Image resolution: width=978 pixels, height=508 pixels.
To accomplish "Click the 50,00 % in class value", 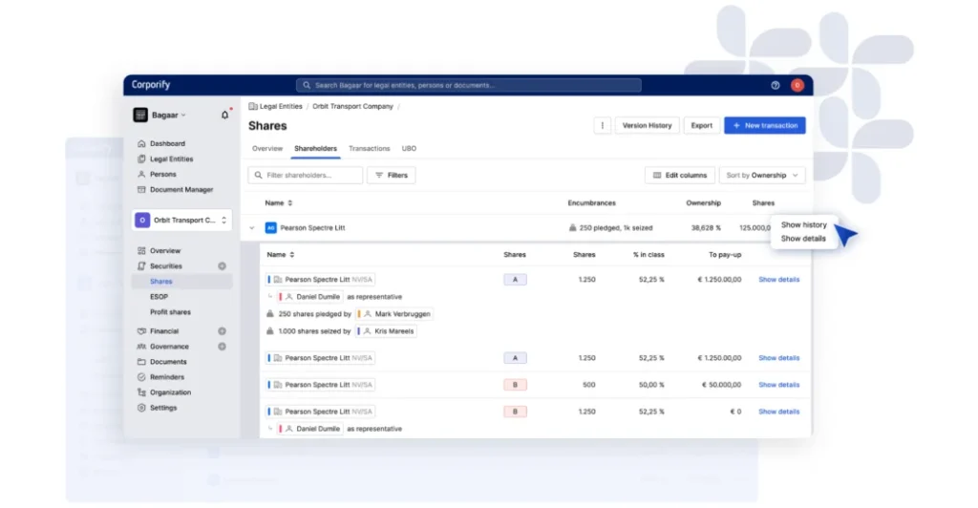I will click(x=651, y=385).
